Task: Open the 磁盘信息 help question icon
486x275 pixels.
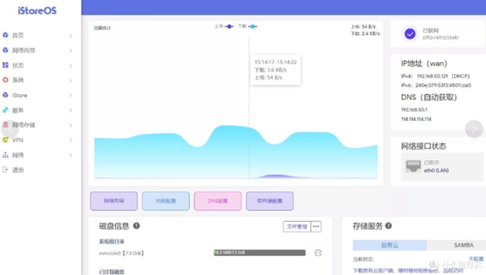Action: pos(136,225)
